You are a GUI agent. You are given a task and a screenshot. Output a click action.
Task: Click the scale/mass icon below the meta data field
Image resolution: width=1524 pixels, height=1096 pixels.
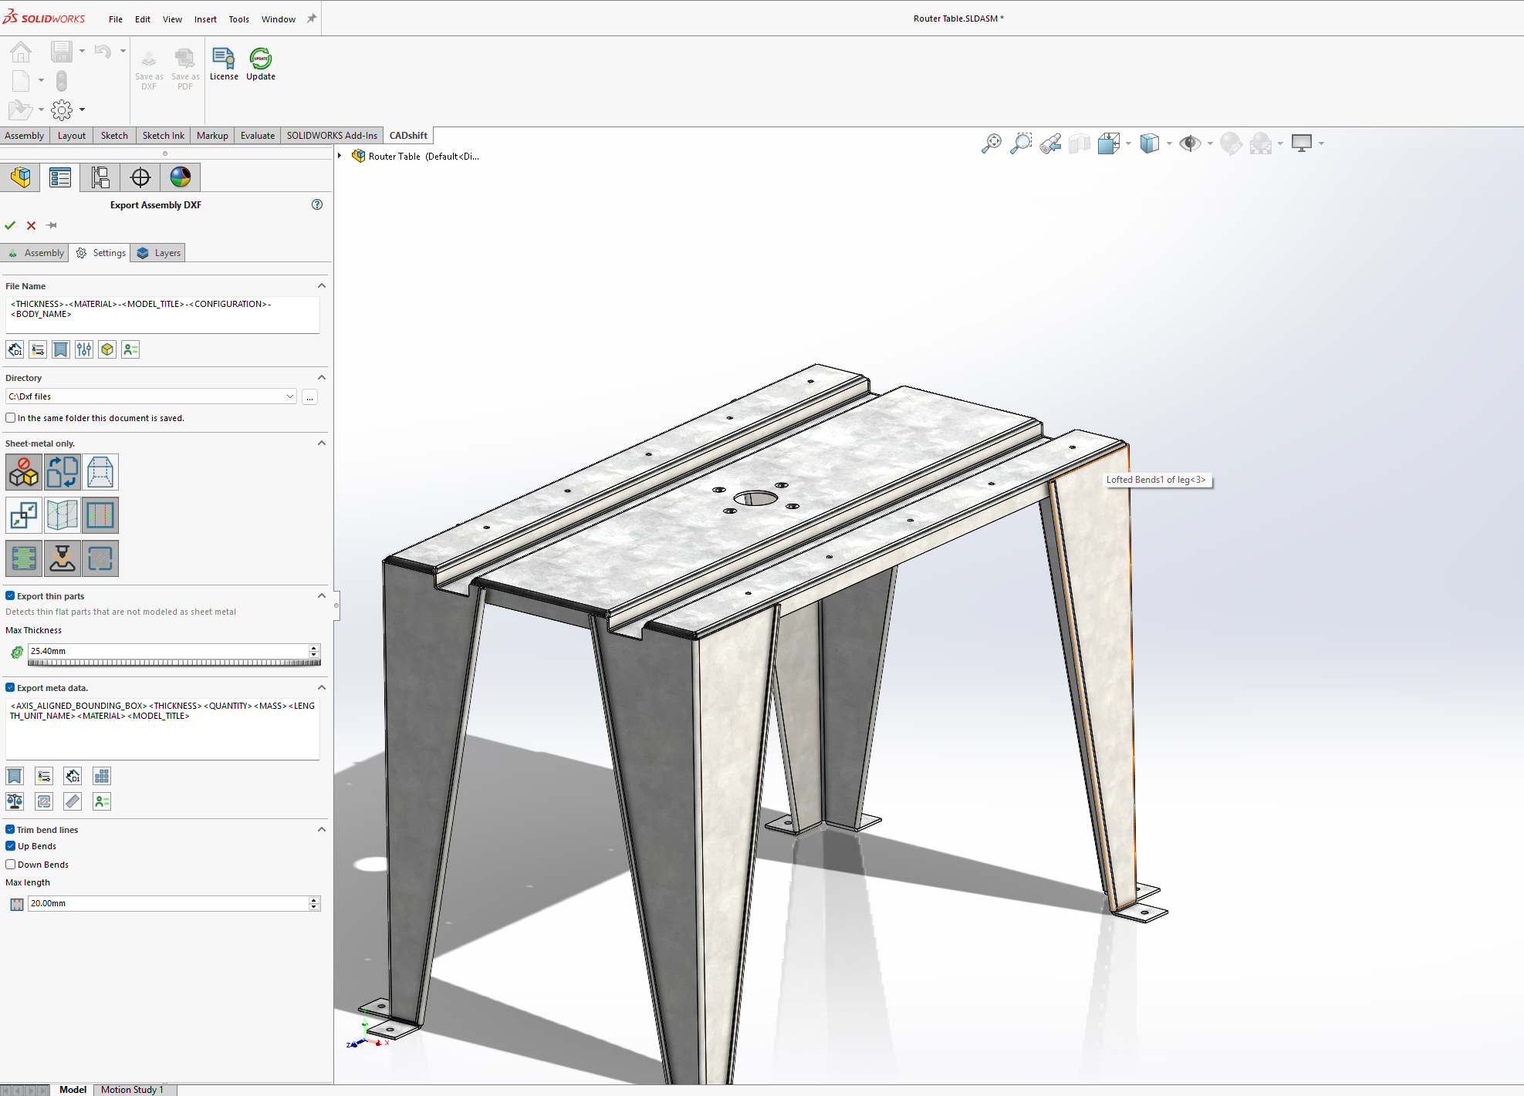[x=14, y=801]
